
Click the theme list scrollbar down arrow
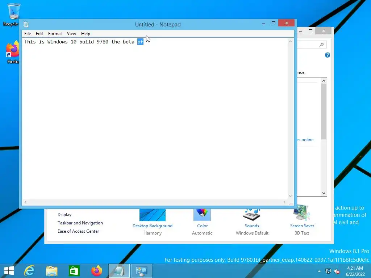point(324,193)
